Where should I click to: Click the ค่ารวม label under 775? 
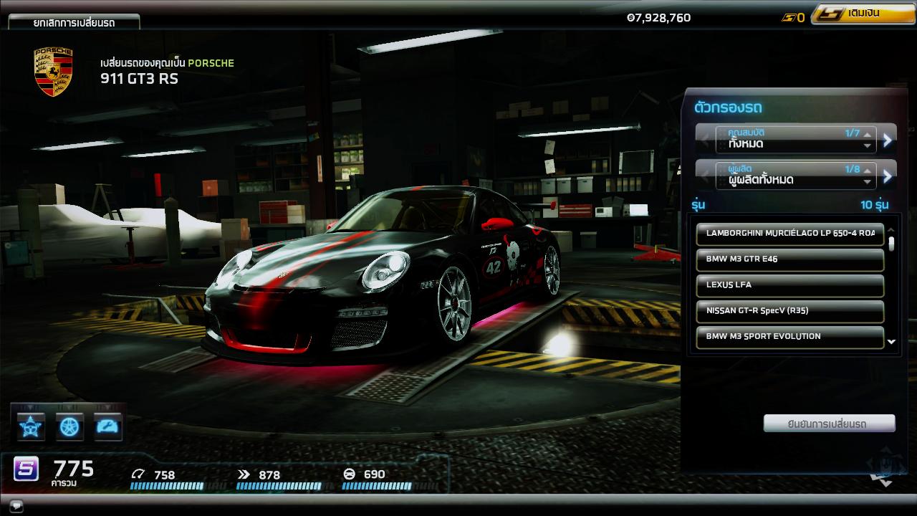click(64, 484)
